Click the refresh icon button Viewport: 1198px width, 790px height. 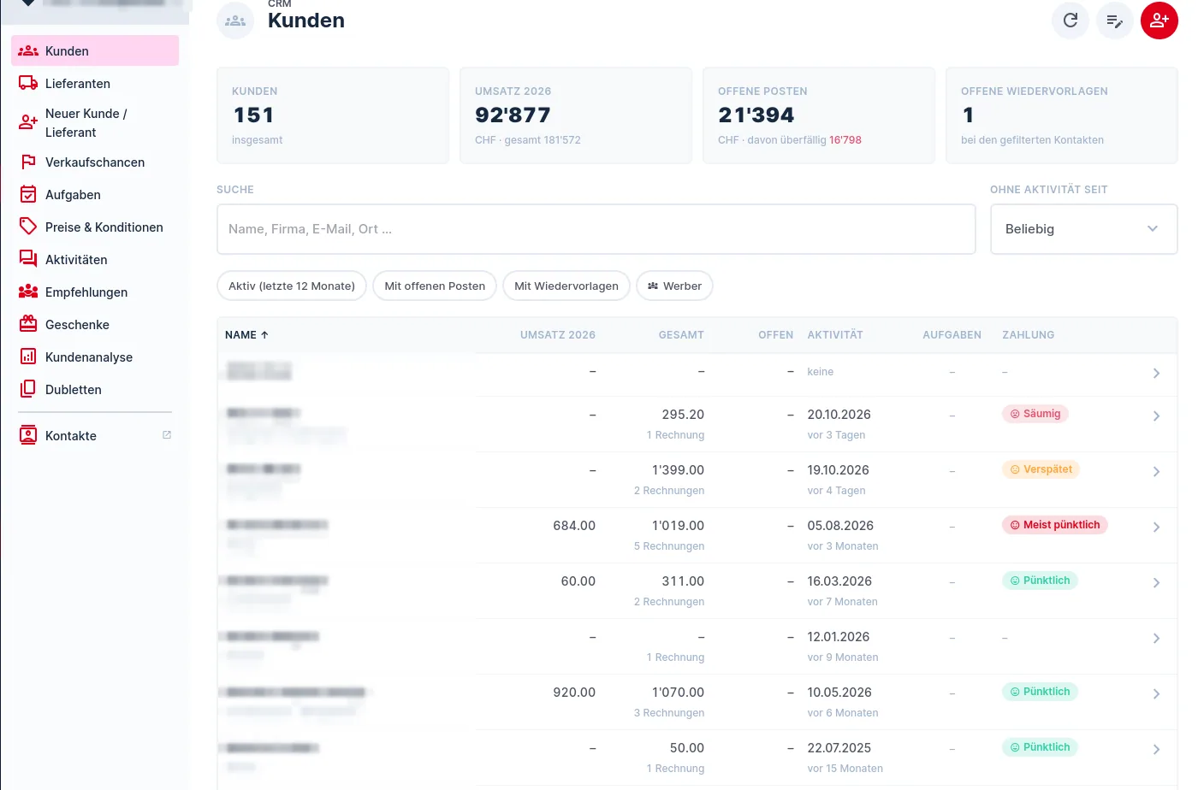[x=1070, y=21]
